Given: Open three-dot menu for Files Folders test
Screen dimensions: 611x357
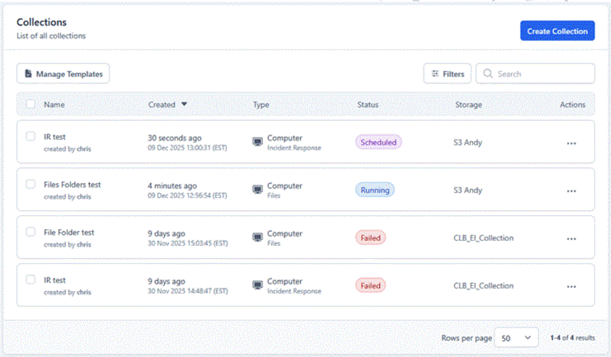Looking at the screenshot, I should (571, 191).
